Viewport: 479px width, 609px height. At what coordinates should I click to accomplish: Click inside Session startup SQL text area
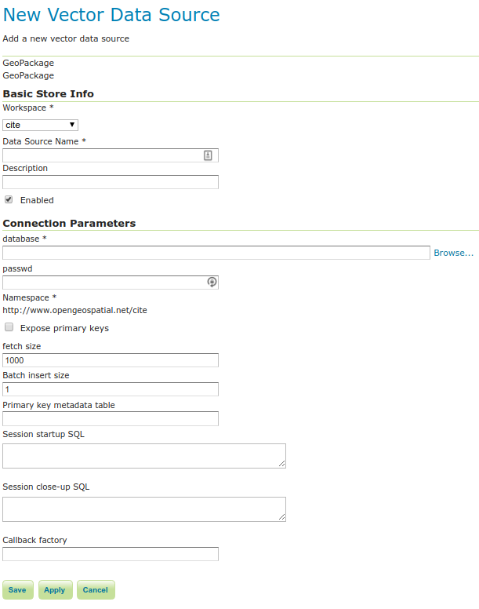pyautogui.click(x=143, y=455)
